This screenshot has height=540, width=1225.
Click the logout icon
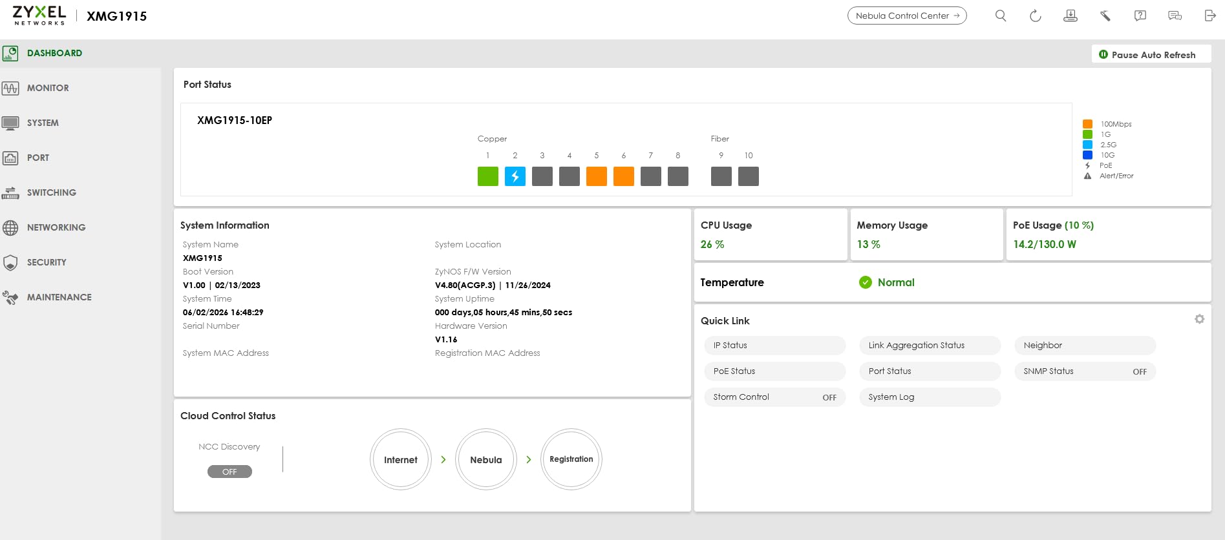click(1210, 16)
